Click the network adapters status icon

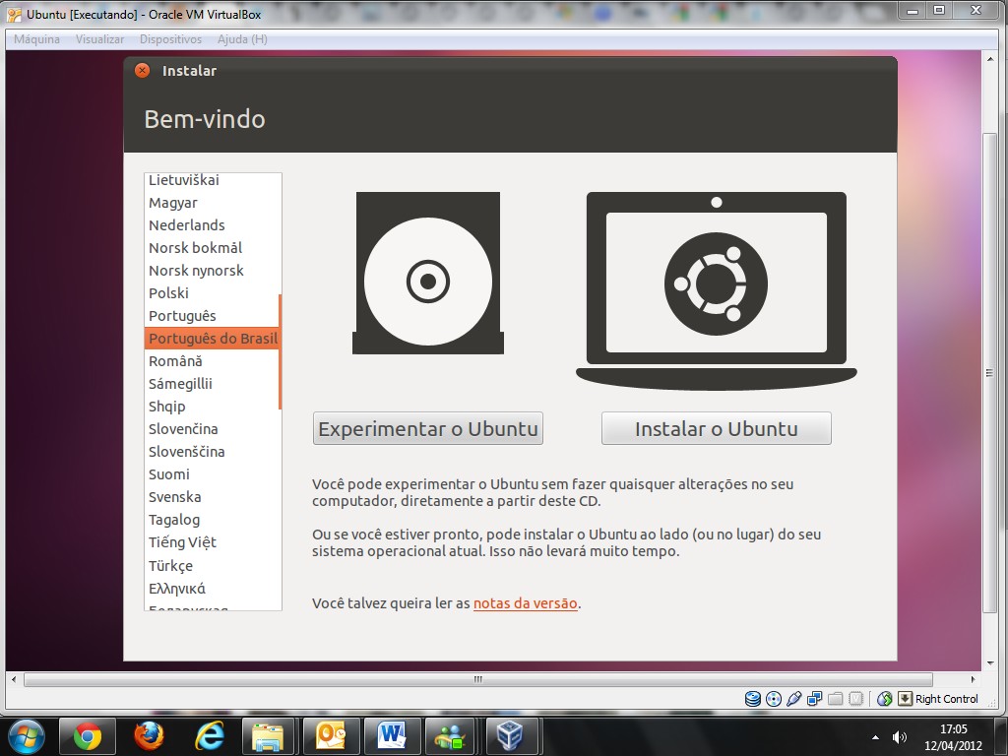coord(815,699)
